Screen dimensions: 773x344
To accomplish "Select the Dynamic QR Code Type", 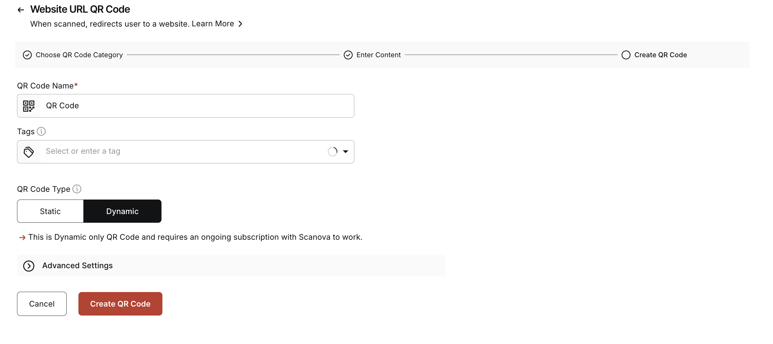I will coord(122,211).
